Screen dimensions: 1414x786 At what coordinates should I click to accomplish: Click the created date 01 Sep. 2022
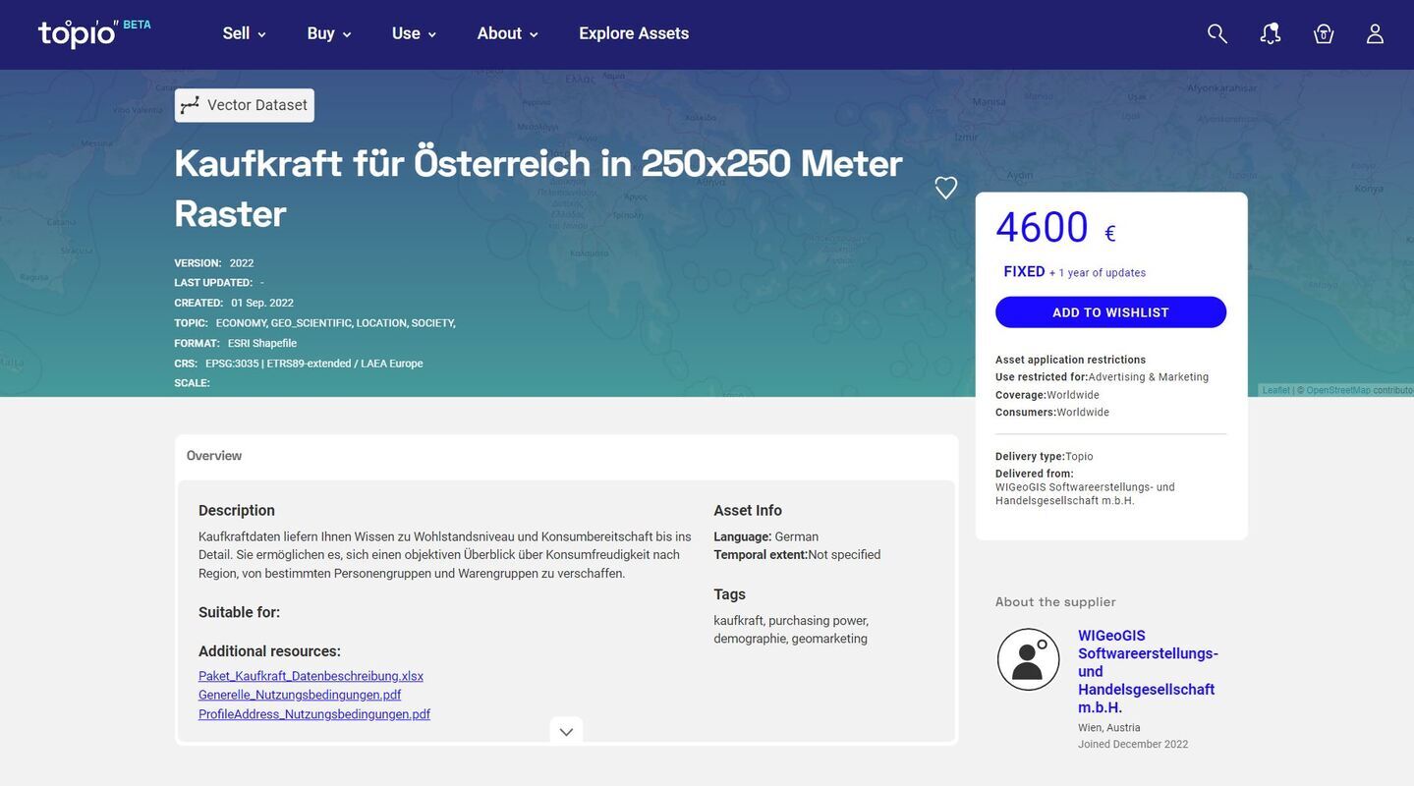click(262, 303)
